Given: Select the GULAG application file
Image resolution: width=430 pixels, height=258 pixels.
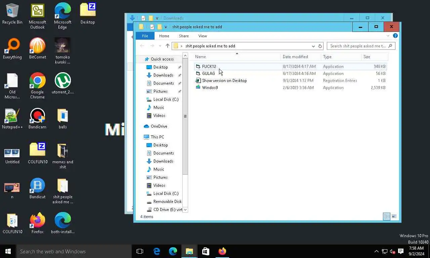Looking at the screenshot, I should [x=290, y=74].
